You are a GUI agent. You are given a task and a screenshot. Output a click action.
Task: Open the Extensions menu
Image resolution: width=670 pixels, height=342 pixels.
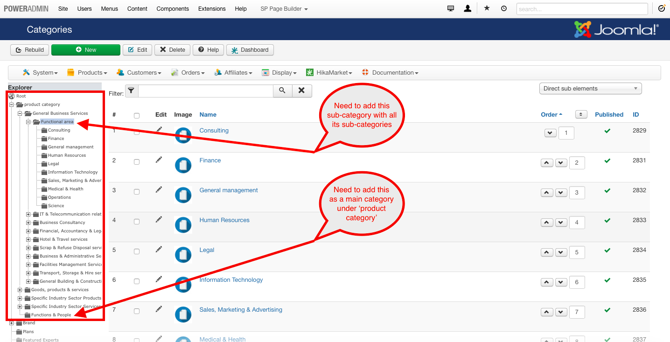click(211, 9)
